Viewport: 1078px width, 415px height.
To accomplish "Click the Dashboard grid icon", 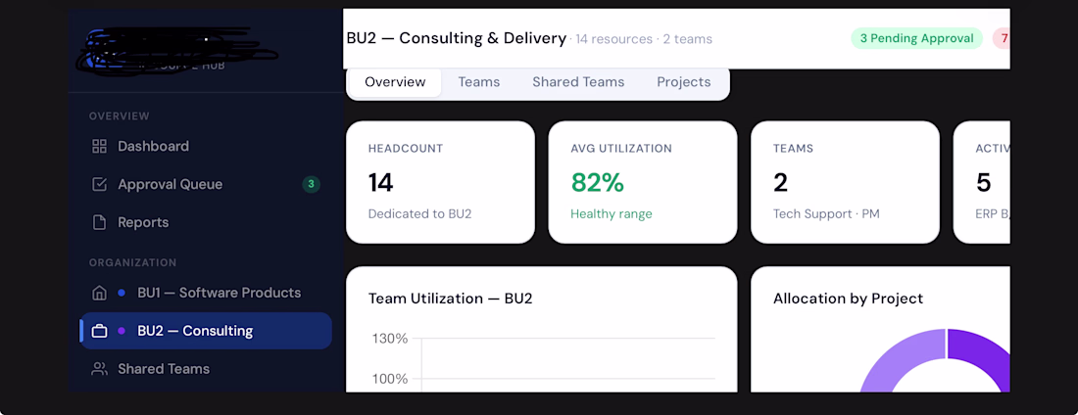I will [x=100, y=147].
